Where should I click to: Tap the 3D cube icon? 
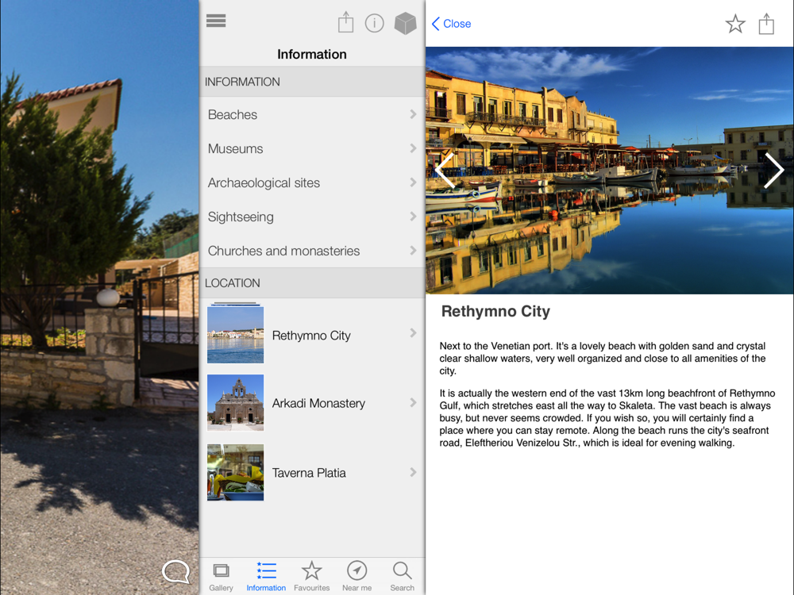pyautogui.click(x=406, y=23)
